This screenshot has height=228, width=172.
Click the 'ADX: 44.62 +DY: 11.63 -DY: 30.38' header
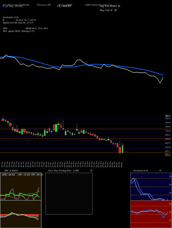pos(22,175)
